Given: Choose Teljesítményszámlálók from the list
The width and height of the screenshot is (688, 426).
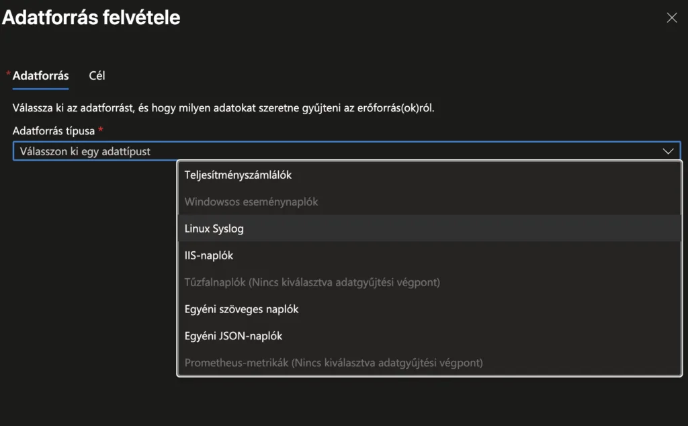Looking at the screenshot, I should click(x=238, y=175).
